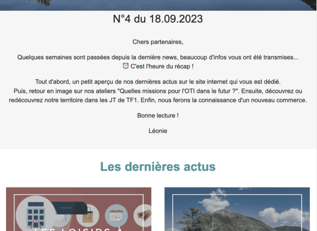Screen dimensions: 317x231
Task: Click the "Bonne lecture !" line
Action: (158, 115)
